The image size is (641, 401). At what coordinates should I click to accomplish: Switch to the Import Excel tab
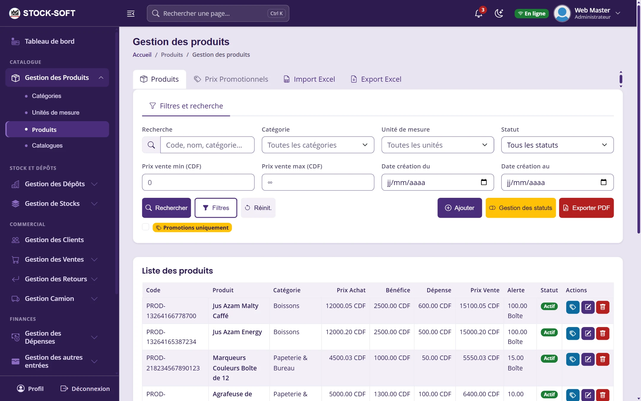point(309,79)
